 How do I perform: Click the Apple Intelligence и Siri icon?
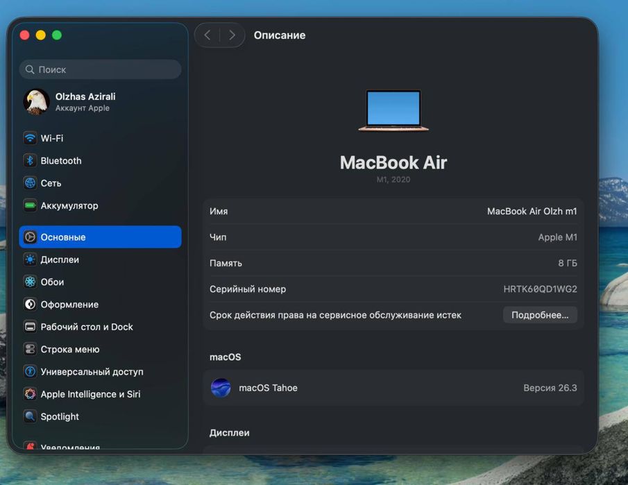pos(30,394)
